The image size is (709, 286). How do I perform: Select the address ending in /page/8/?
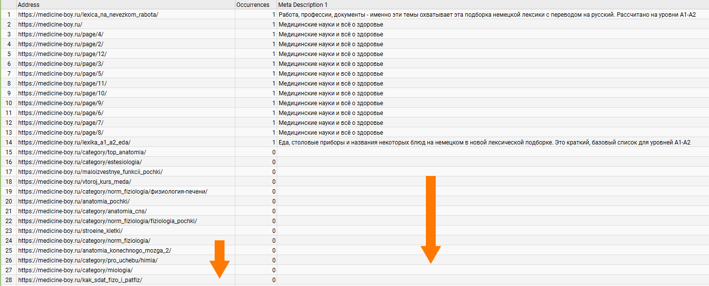tap(126, 133)
